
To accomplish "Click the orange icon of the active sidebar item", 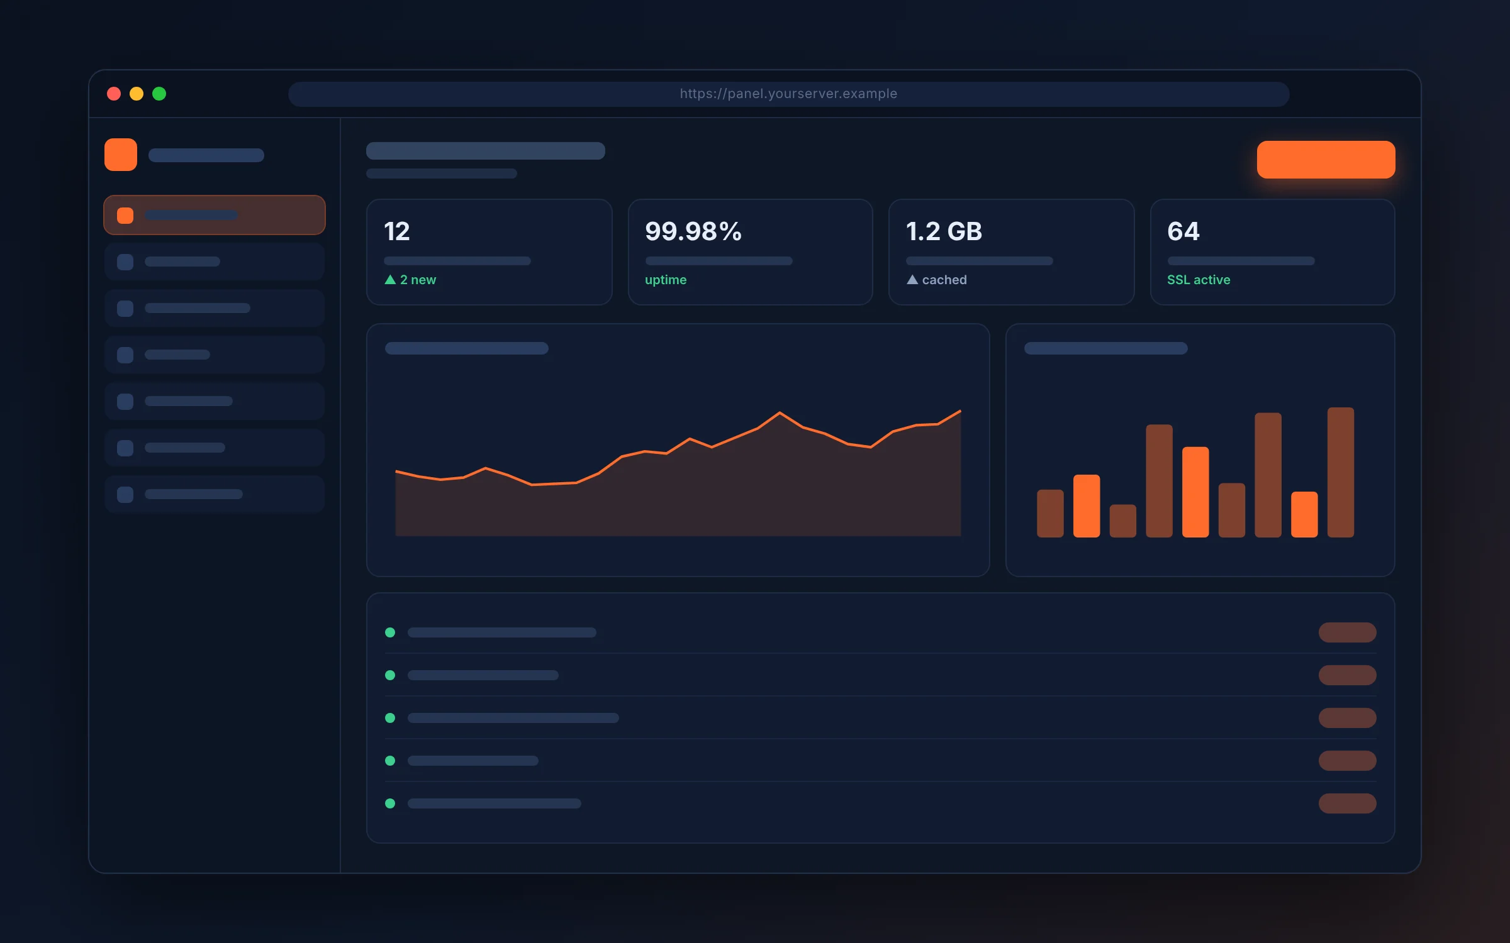I will [125, 216].
